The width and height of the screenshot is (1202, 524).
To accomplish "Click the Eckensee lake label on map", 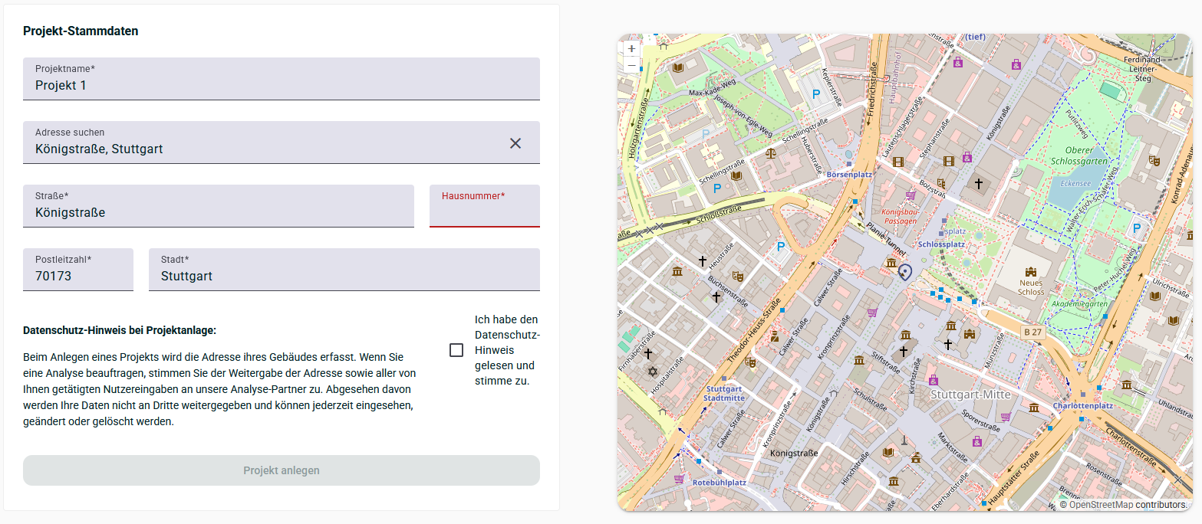I will [x=1075, y=184].
